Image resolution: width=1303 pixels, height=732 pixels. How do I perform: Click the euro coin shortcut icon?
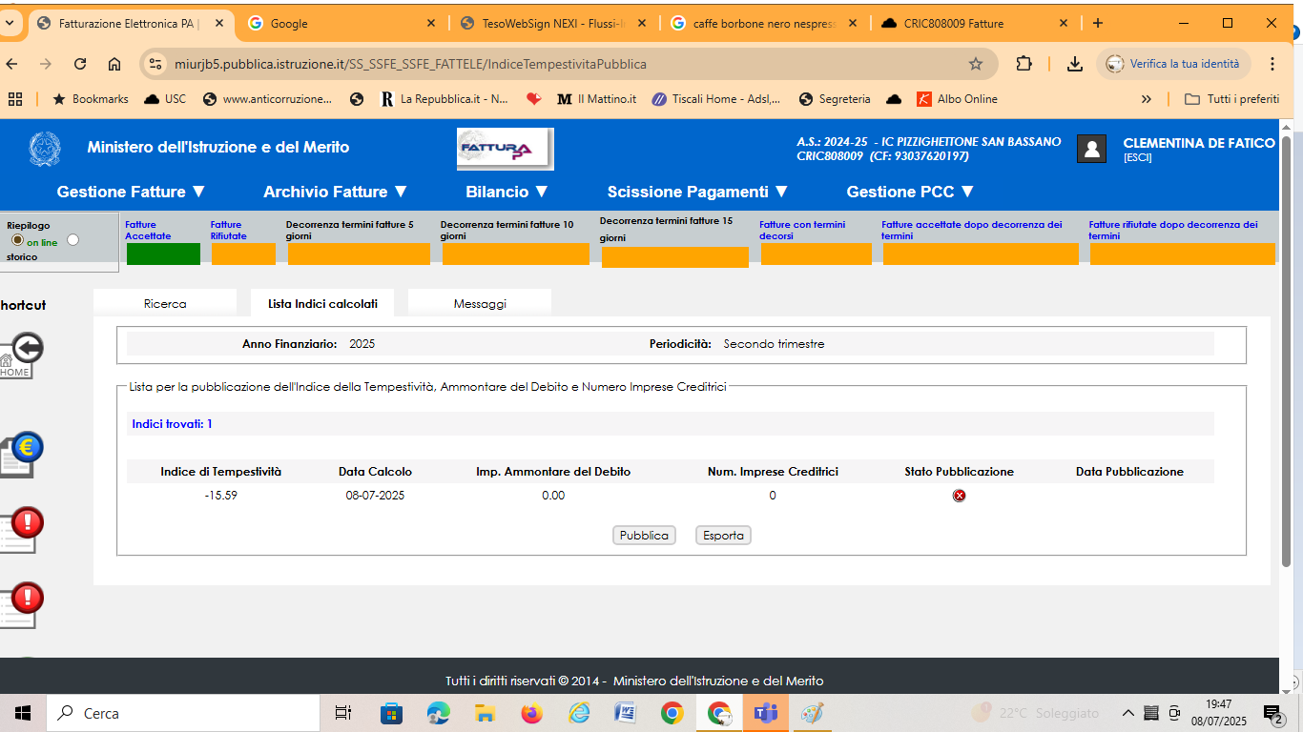25,450
